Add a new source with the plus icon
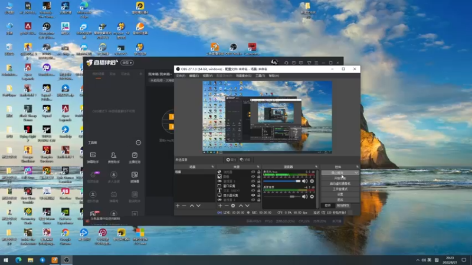The image size is (472, 265). click(220, 206)
